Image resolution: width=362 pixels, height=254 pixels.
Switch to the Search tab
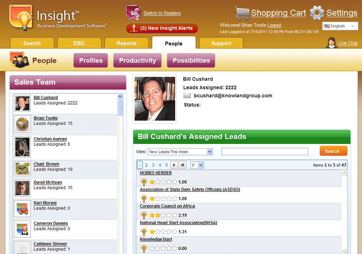point(32,43)
